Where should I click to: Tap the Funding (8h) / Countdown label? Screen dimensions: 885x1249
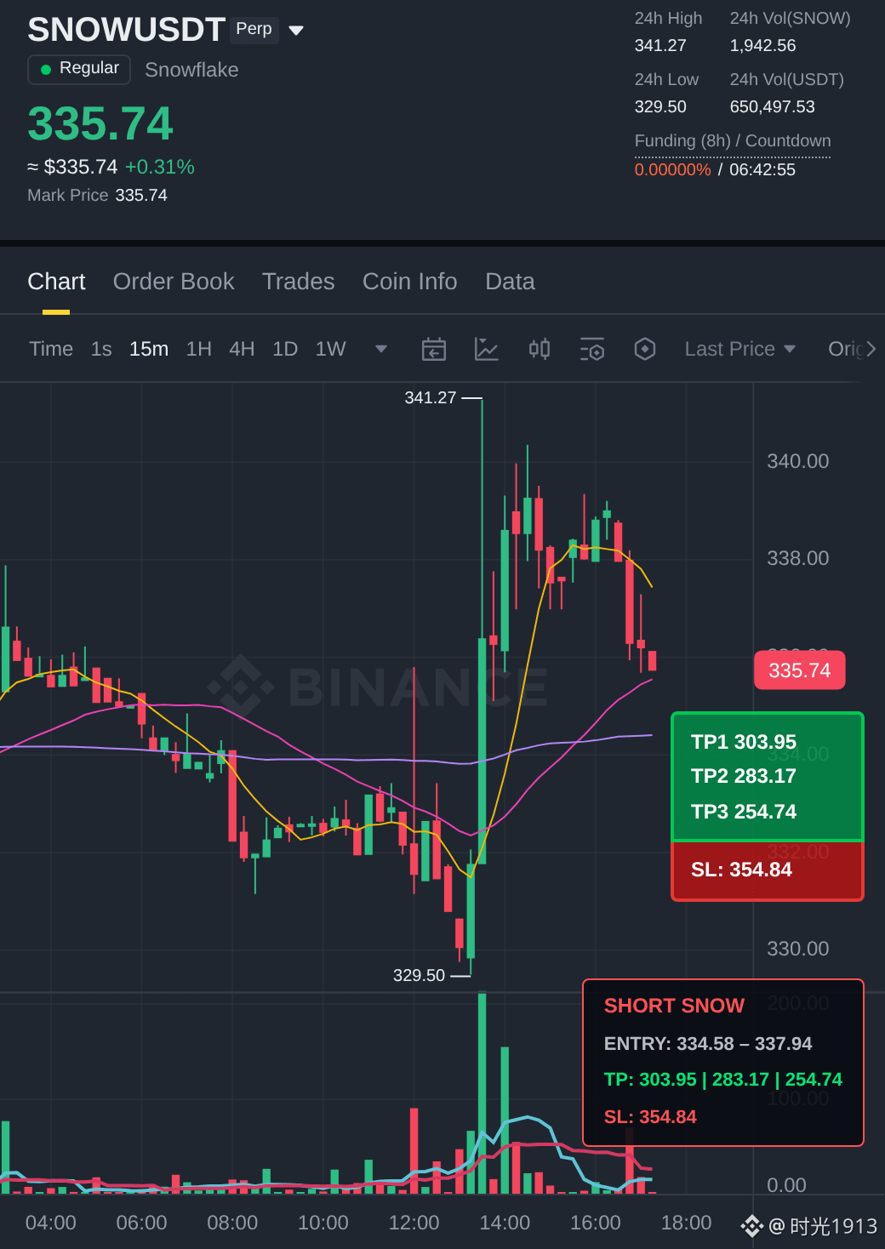click(733, 141)
